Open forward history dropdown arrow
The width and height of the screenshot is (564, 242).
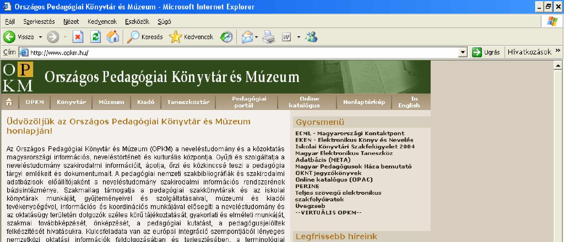click(65, 37)
